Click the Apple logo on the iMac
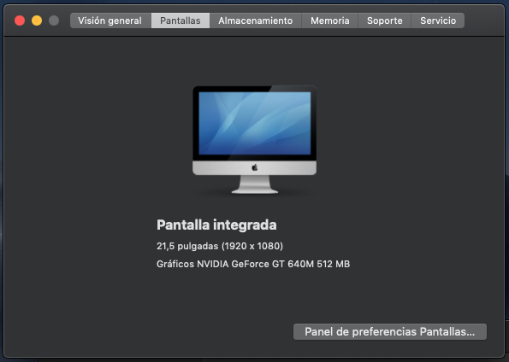The height and width of the screenshot is (362, 509). [x=255, y=167]
